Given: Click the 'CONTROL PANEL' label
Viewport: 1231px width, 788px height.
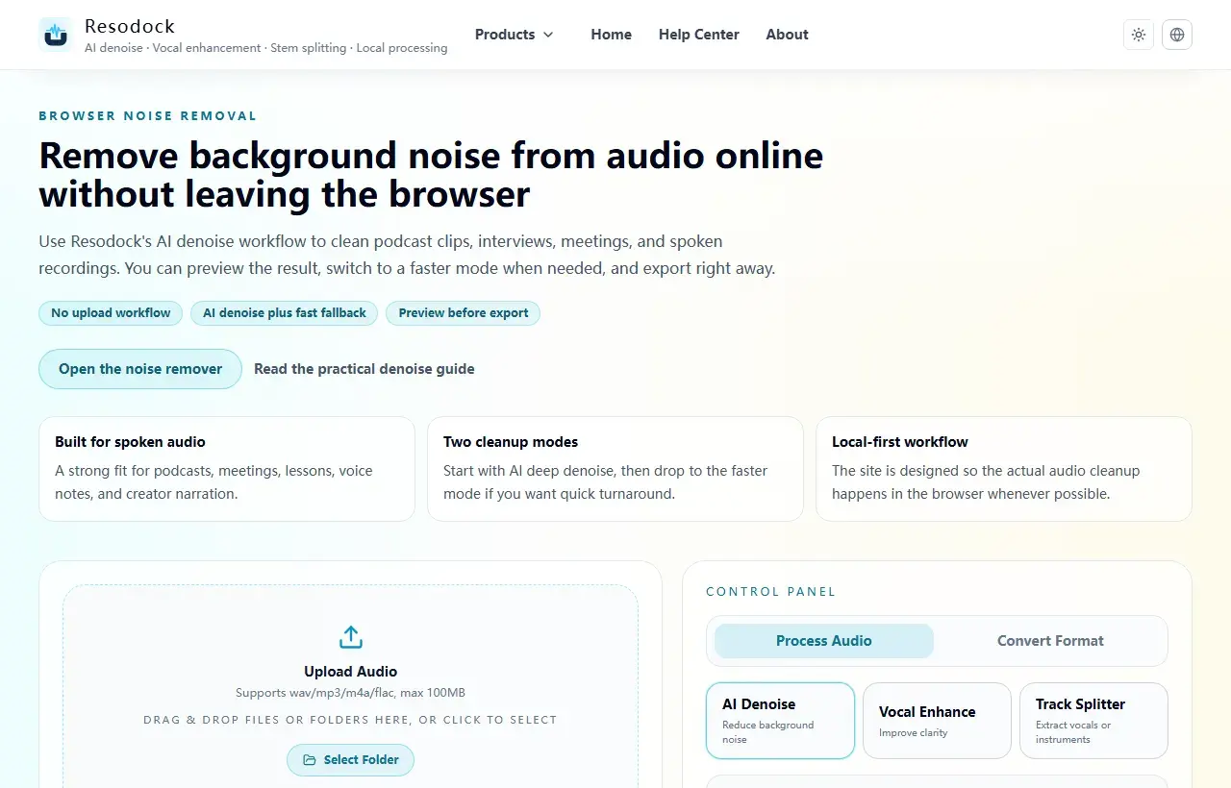Looking at the screenshot, I should (771, 592).
